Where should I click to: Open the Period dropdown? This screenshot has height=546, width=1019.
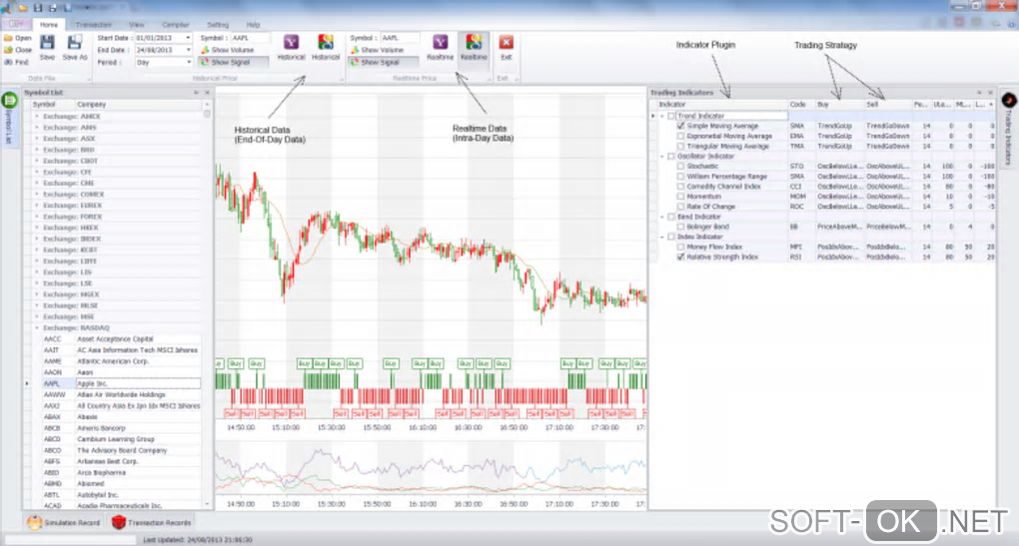(189, 62)
